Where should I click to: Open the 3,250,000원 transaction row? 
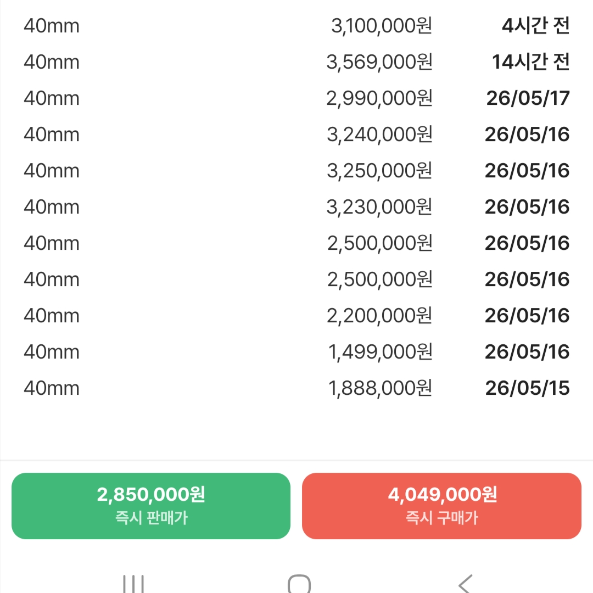[296, 171]
